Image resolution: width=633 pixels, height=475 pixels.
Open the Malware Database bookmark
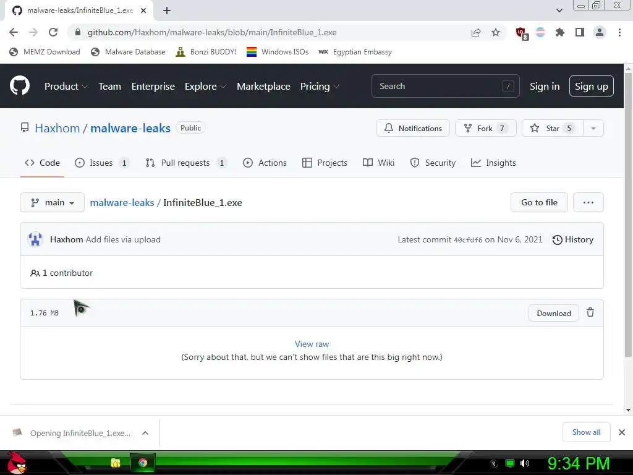129,52
